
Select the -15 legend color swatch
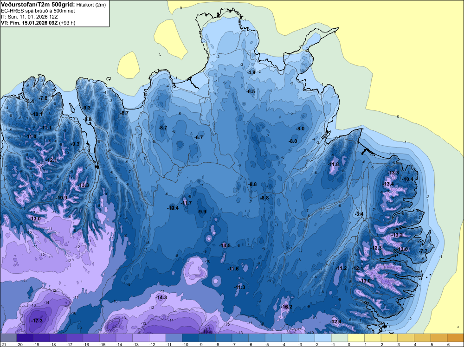click(x=108, y=338)
